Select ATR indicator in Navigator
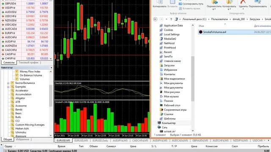Viewport: 271px width, 152px height. (x=18, y=102)
